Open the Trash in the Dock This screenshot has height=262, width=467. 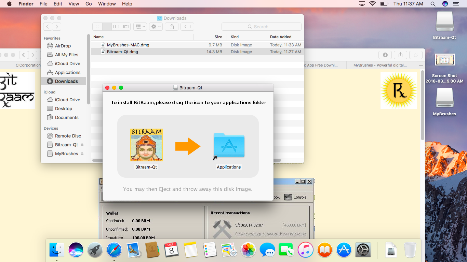[410, 250]
